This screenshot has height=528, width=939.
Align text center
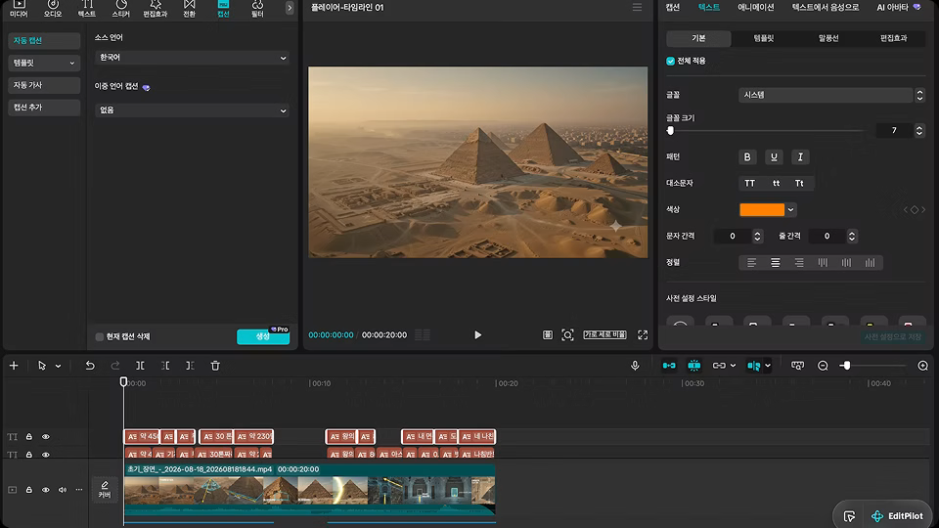pyautogui.click(x=775, y=262)
